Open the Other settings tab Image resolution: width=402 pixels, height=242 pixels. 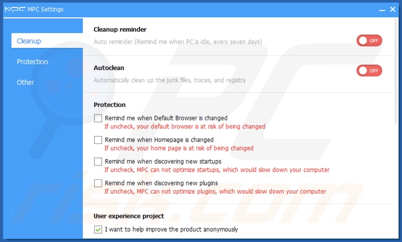click(25, 83)
